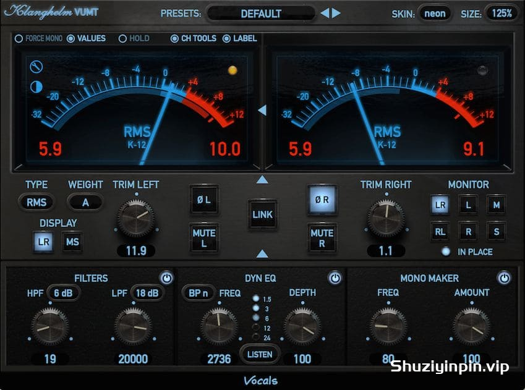Viewport: 525px width, 390px height.
Task: Click the left-pointing arrow between the meters
Action: pyautogui.click(x=262, y=110)
